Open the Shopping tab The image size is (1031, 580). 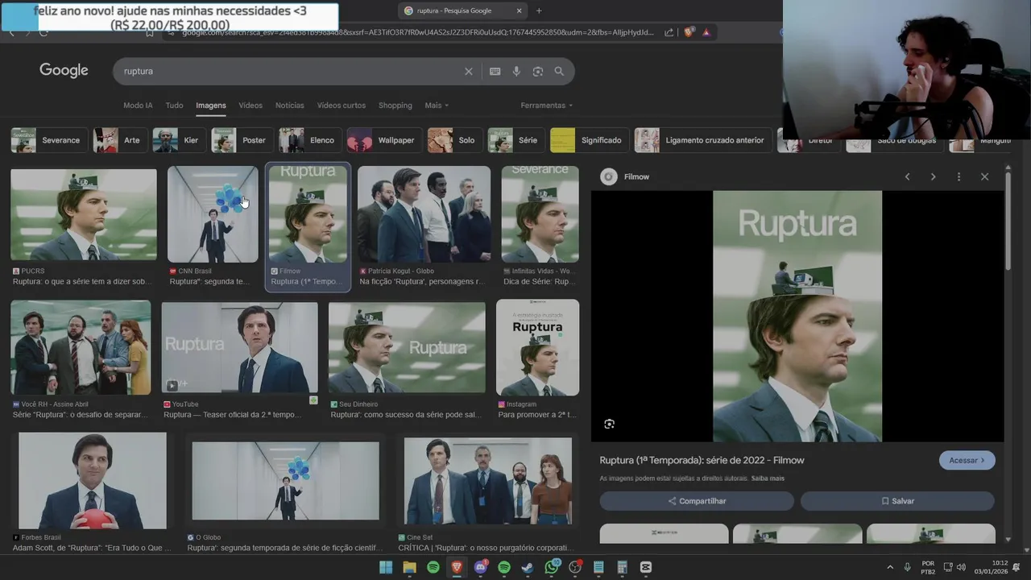(395, 106)
